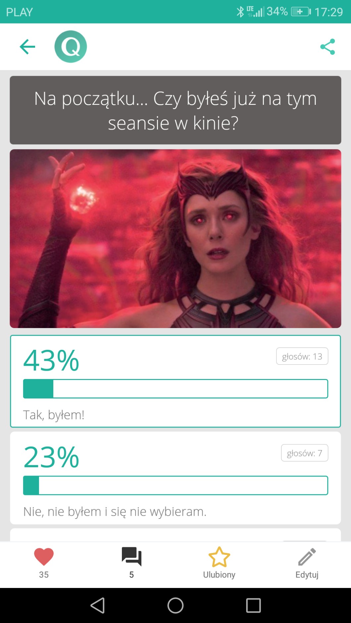Tap the partially visible third answer card
Screen dimensions: 351x623
[175, 535]
